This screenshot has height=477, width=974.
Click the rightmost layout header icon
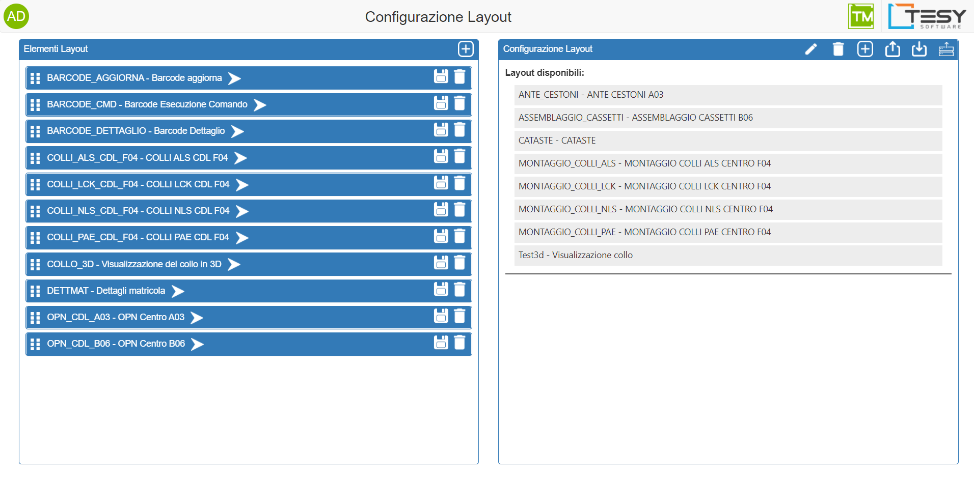pyautogui.click(x=946, y=49)
